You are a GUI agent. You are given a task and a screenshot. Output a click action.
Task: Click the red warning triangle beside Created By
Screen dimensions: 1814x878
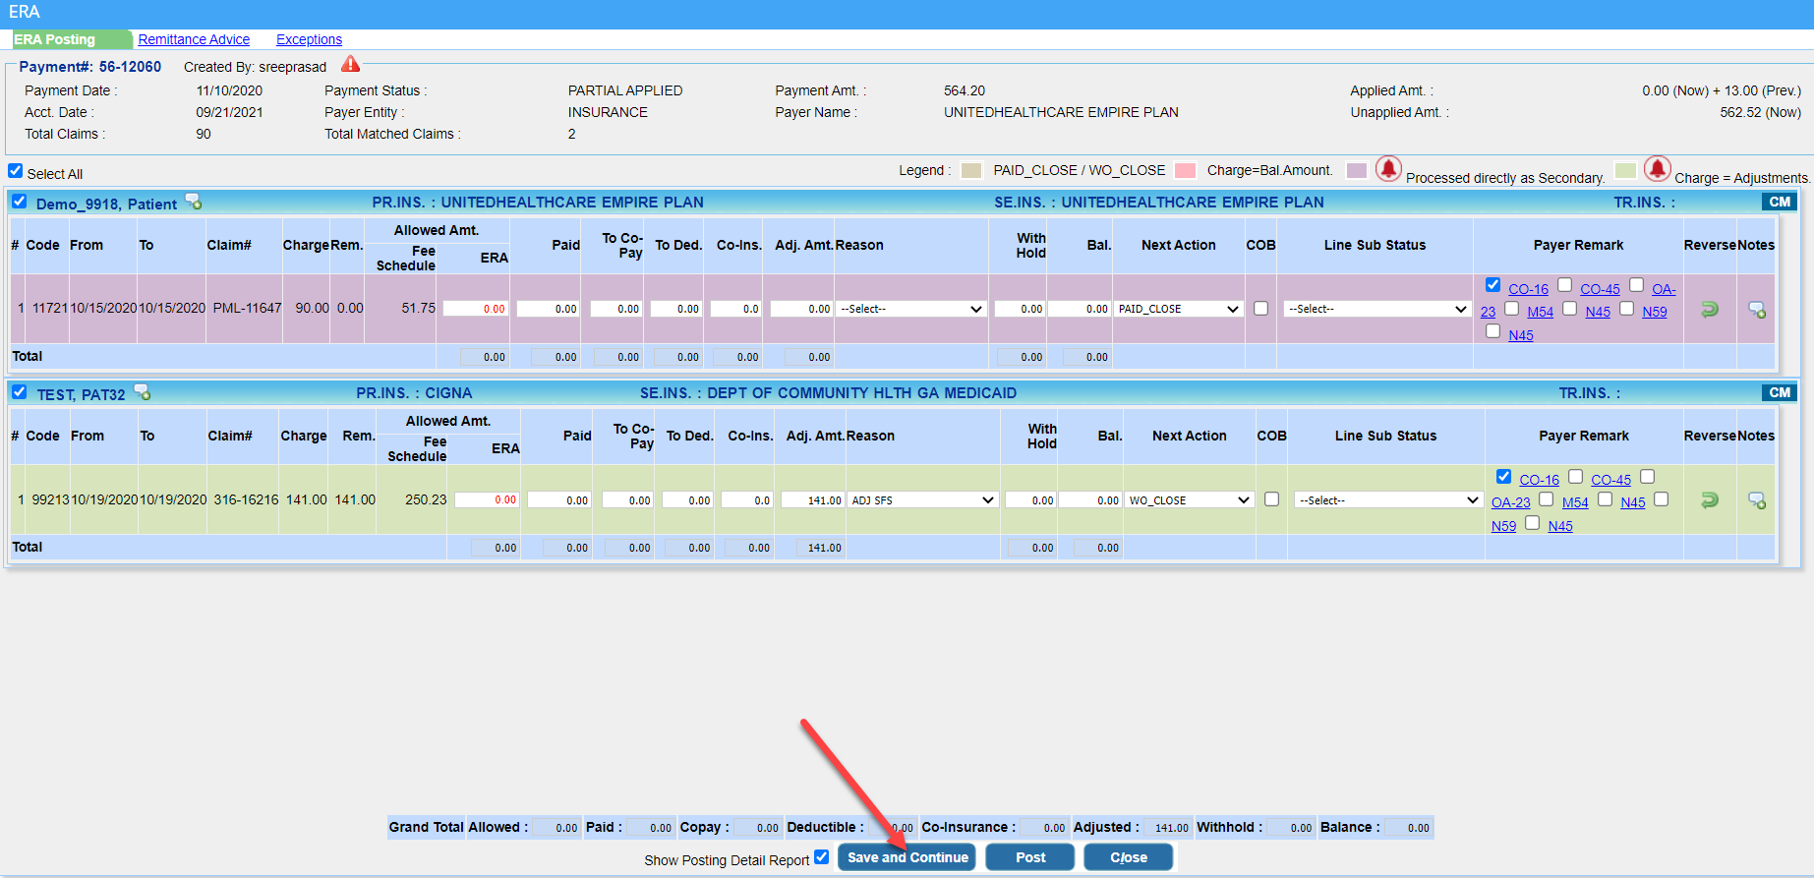pyautogui.click(x=350, y=65)
